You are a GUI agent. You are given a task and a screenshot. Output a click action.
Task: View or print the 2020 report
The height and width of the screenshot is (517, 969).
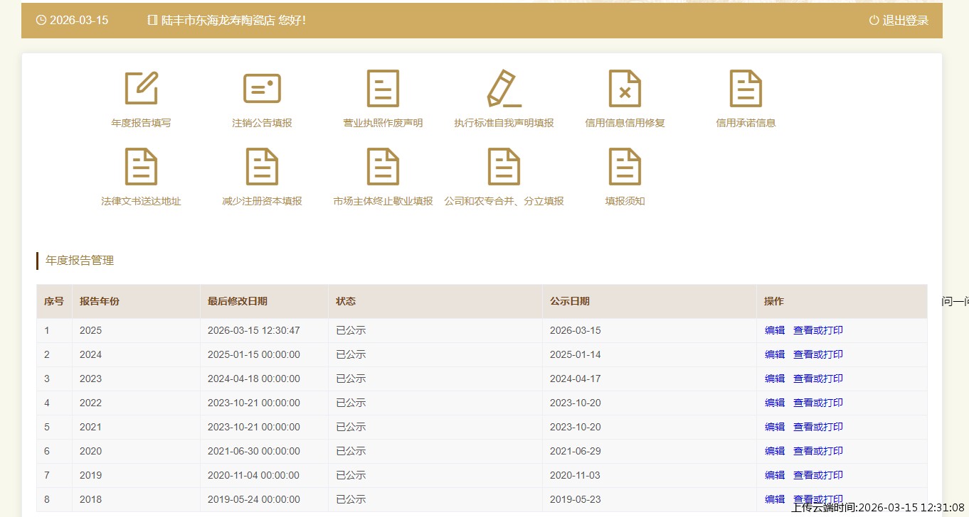[x=817, y=451]
